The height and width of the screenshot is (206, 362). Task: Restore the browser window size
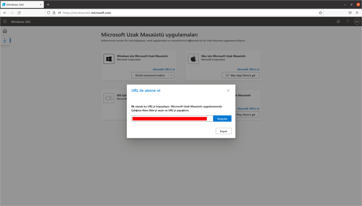coord(351,5)
